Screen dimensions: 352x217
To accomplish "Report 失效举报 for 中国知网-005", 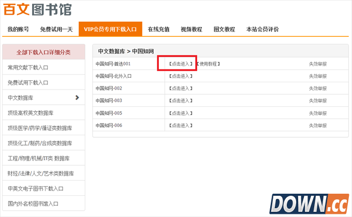I will 318,113.
